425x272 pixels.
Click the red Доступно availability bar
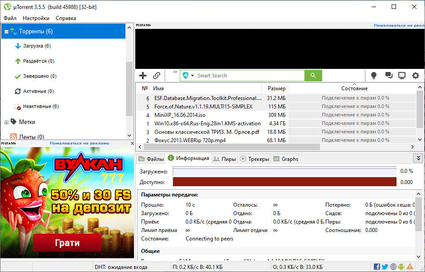pos(285,182)
